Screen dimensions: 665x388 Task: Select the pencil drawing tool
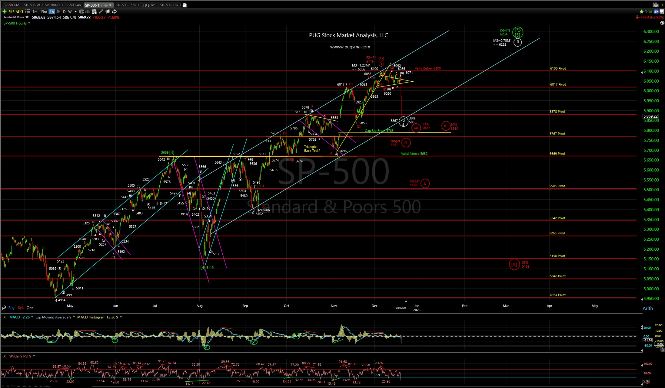tap(101, 11)
